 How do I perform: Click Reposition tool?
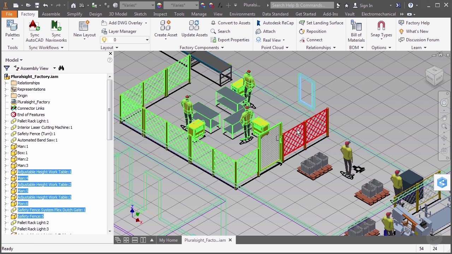click(x=313, y=31)
